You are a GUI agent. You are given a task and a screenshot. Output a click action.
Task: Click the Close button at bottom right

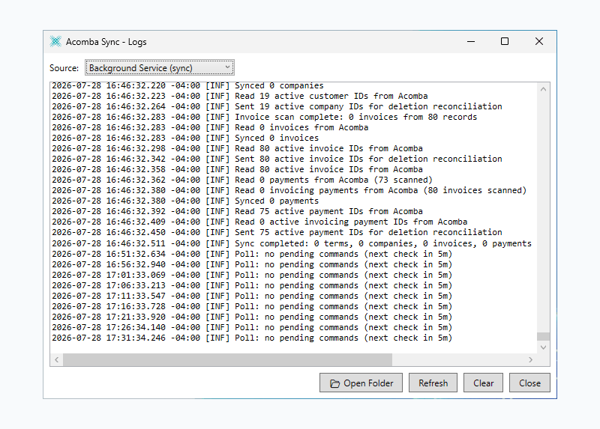coord(529,383)
